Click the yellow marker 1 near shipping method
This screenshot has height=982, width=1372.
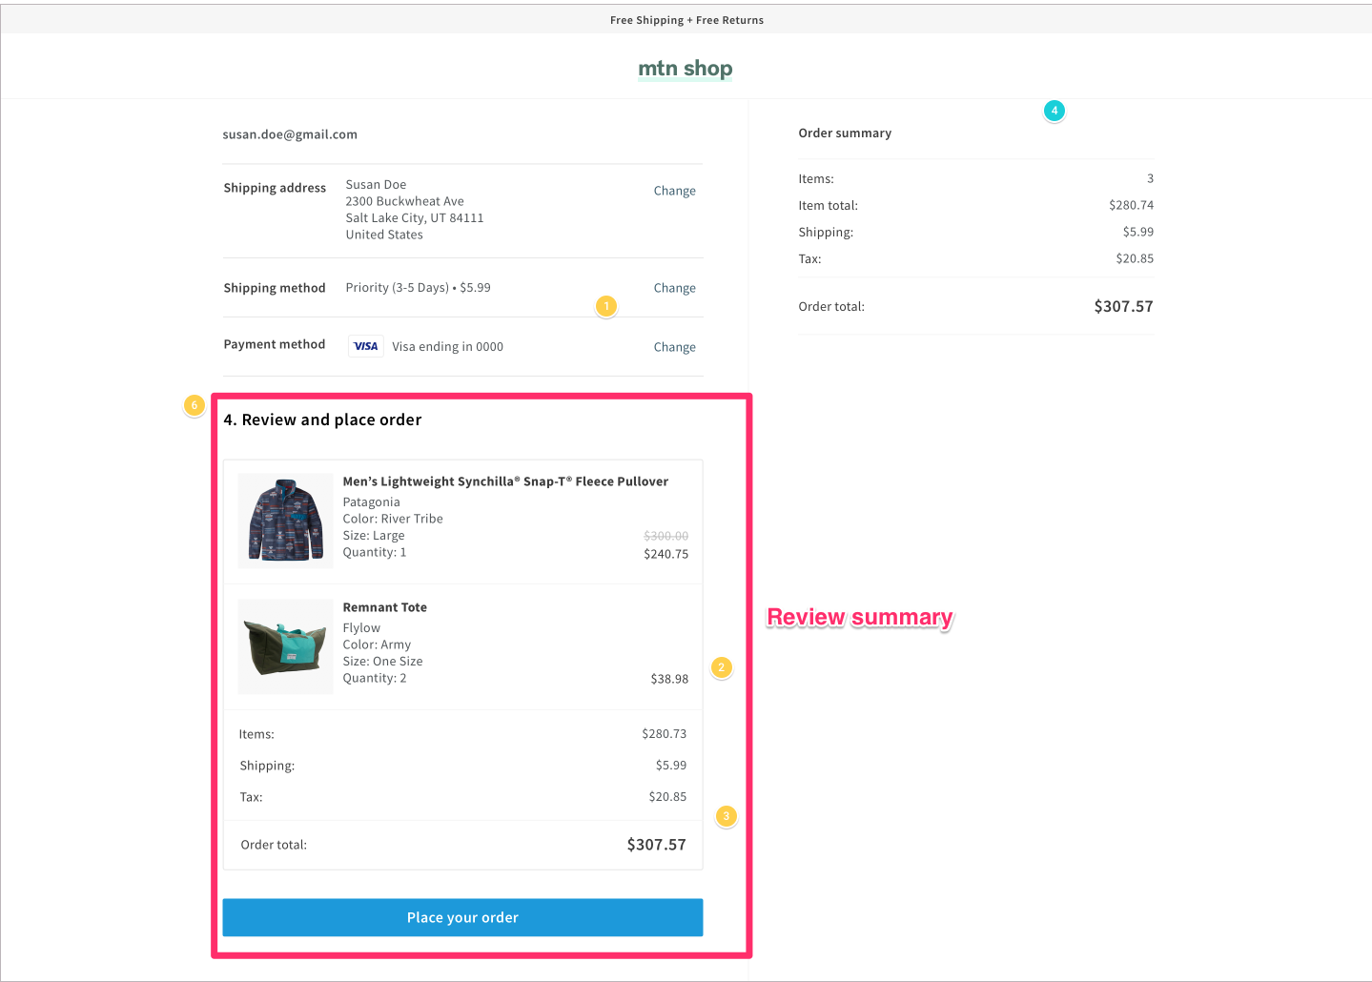coord(606,306)
